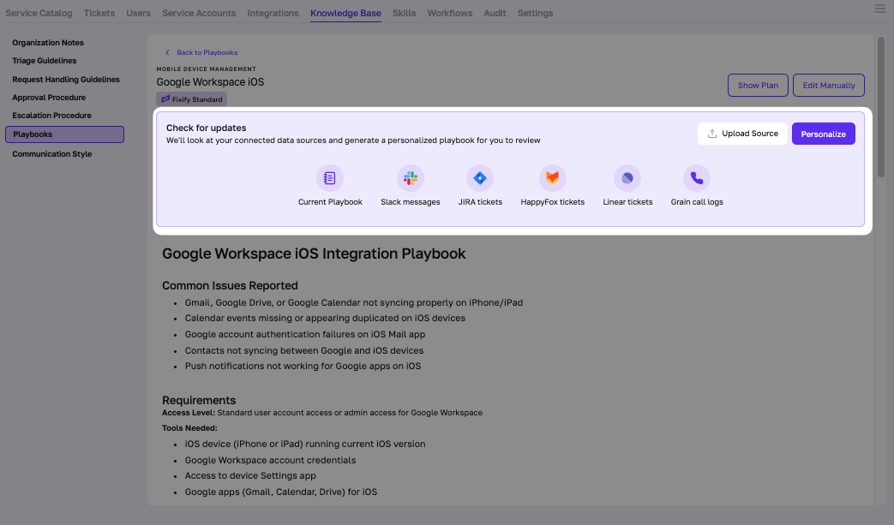Switch to the Tickets tab
Image resolution: width=894 pixels, height=525 pixels.
(x=99, y=13)
